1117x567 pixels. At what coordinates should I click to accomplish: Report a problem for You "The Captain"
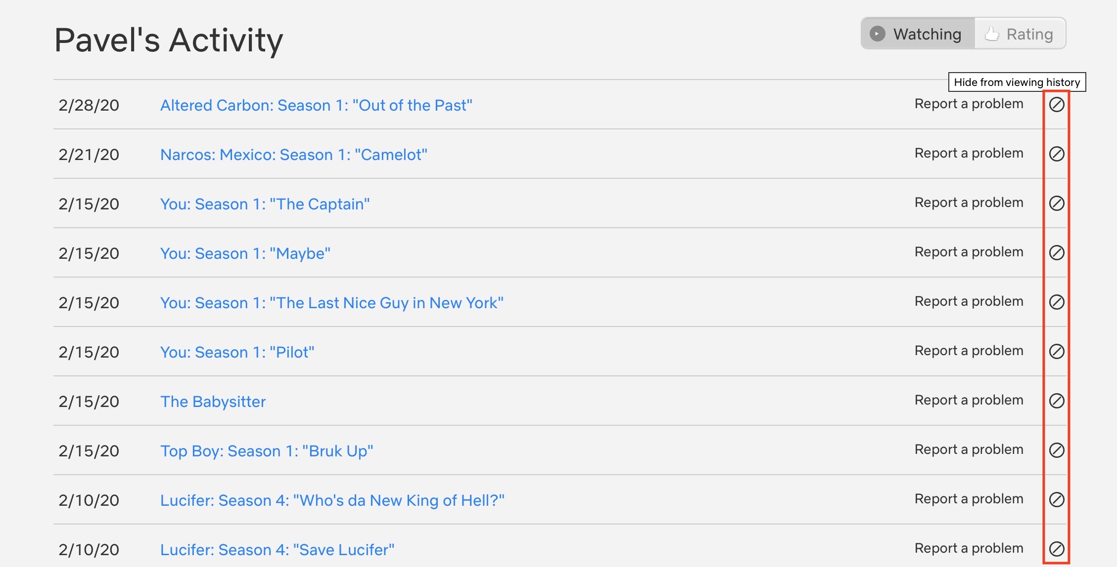pos(969,202)
